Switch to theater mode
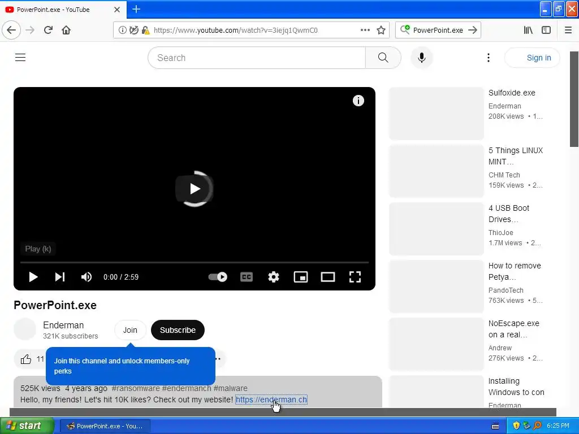The height and width of the screenshot is (434, 579). tap(328, 277)
